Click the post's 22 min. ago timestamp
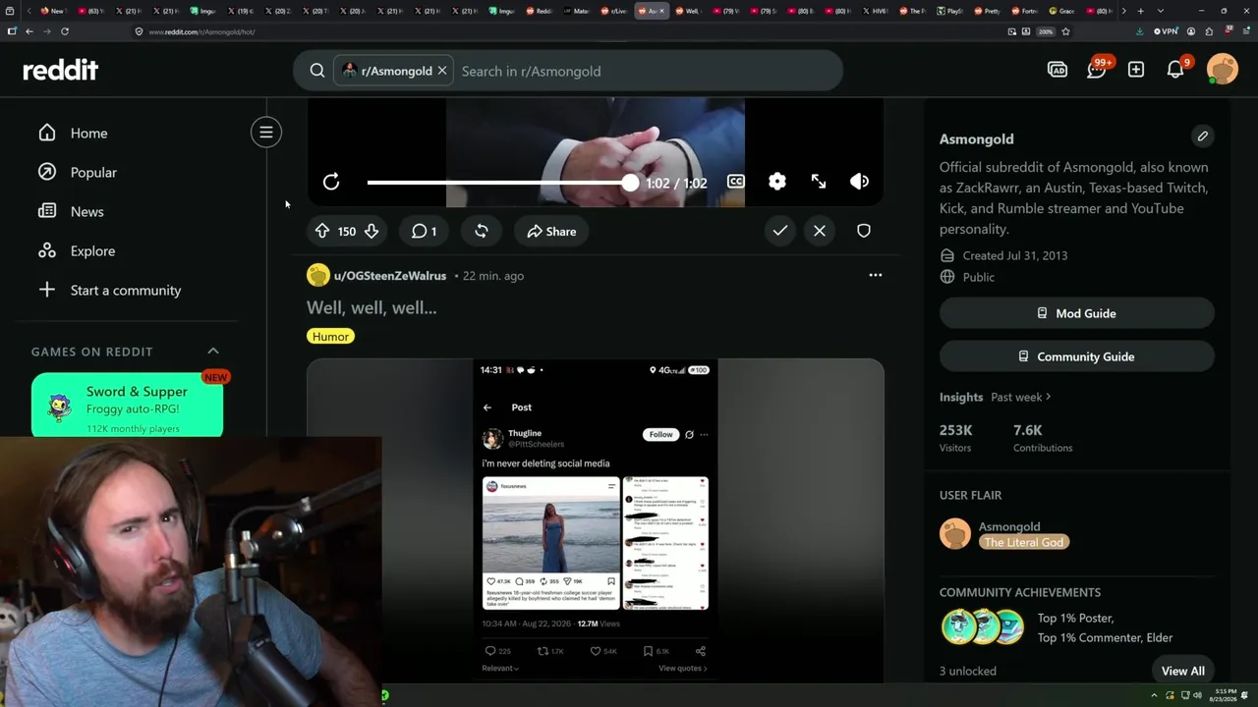Screen dimensions: 1258x707 point(493,276)
